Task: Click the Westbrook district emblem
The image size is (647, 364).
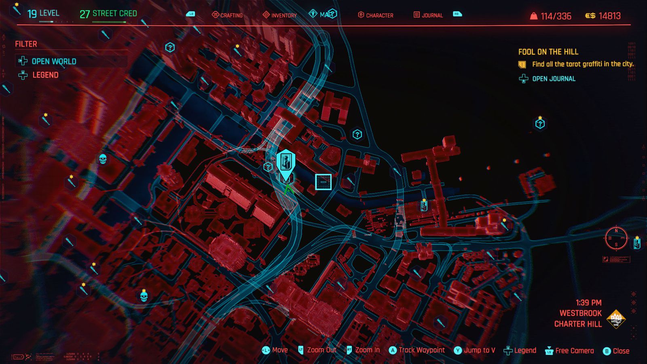Action: pos(615,319)
